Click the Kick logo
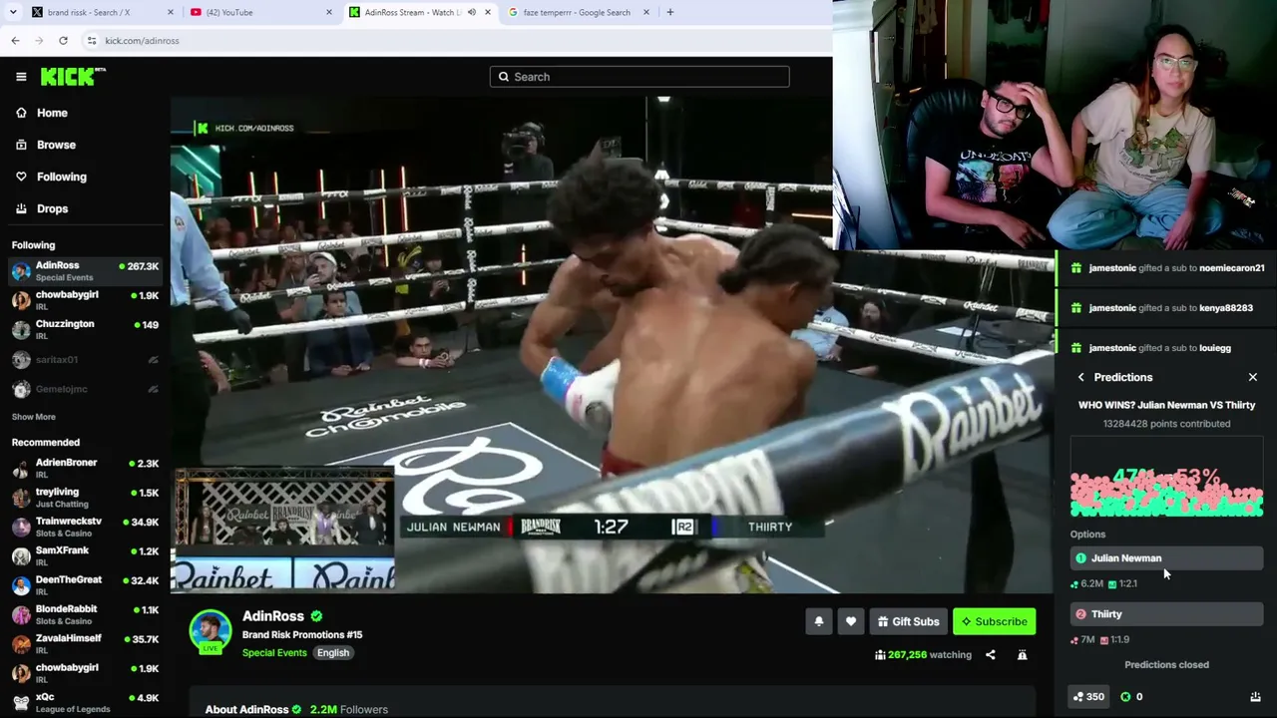1277x718 pixels. (x=73, y=77)
